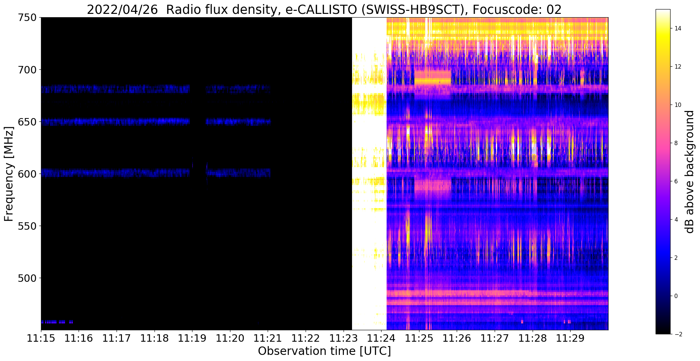
Task: Click the 11:18 time tick label
Action: (155, 338)
